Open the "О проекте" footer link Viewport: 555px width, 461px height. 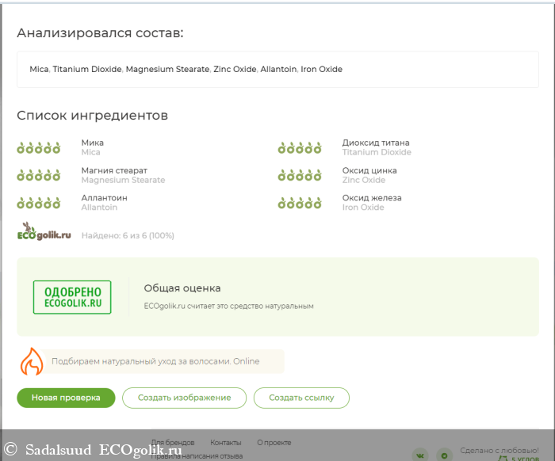tap(274, 443)
